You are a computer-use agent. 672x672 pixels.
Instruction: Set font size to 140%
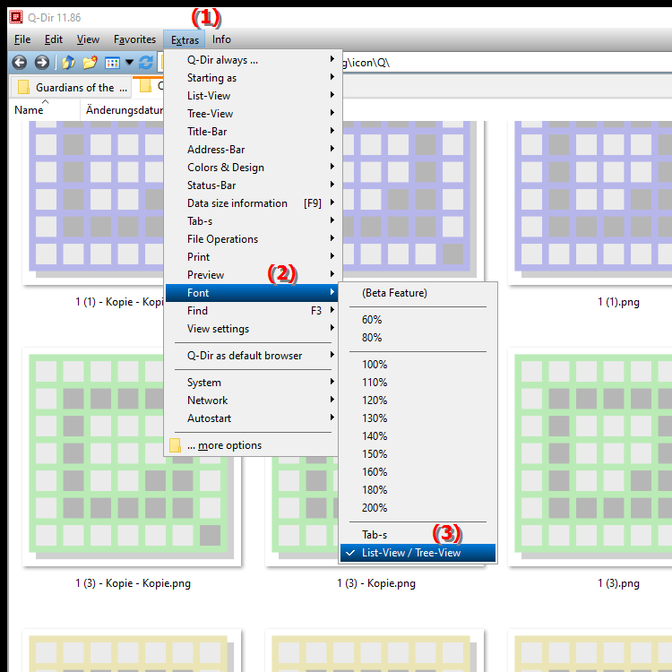418,436
